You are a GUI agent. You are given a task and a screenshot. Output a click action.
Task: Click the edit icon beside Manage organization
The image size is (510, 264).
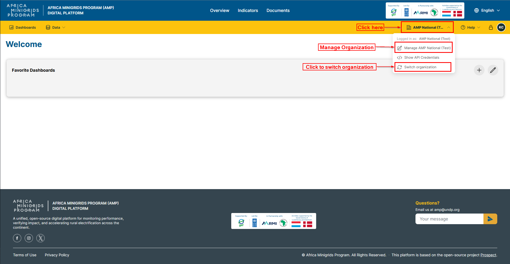click(400, 48)
